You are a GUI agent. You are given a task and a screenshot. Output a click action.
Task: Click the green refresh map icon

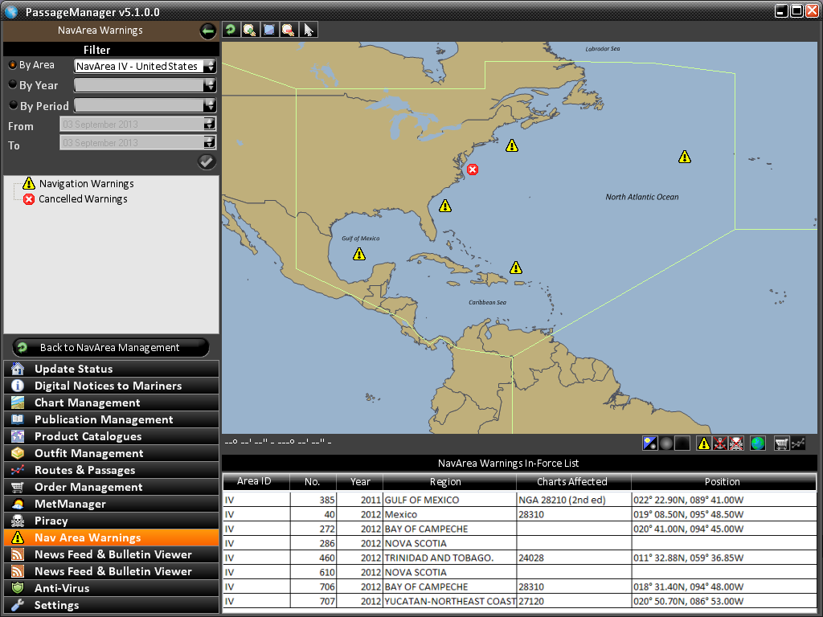click(231, 30)
